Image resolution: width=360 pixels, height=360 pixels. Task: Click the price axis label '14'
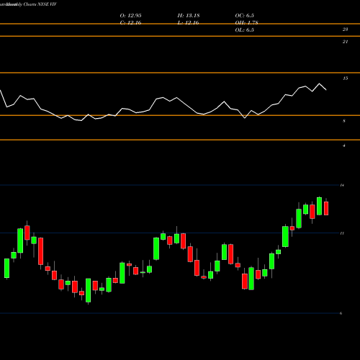[x=342, y=185]
